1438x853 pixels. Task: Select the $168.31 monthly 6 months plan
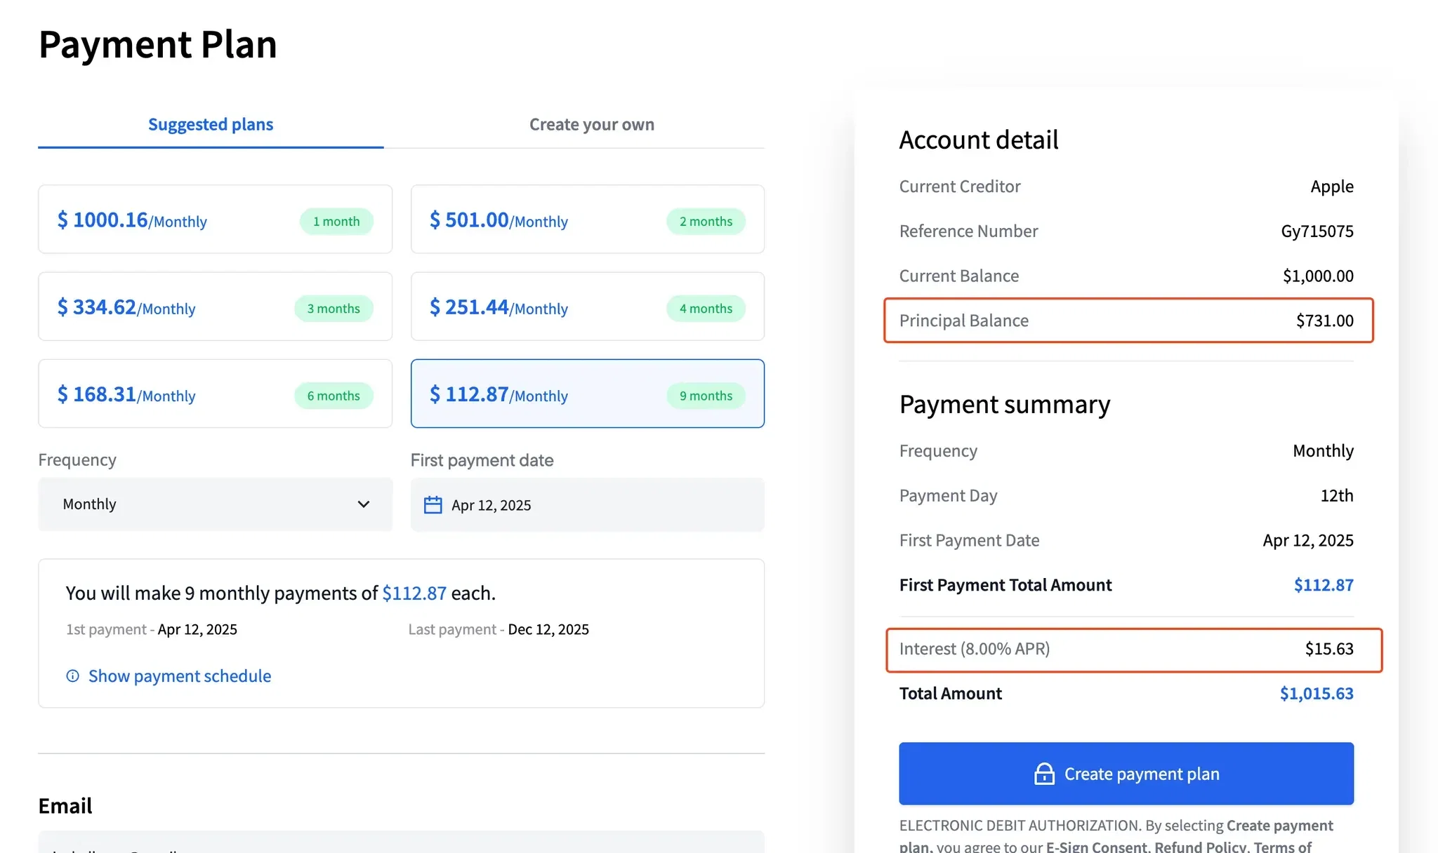(216, 394)
